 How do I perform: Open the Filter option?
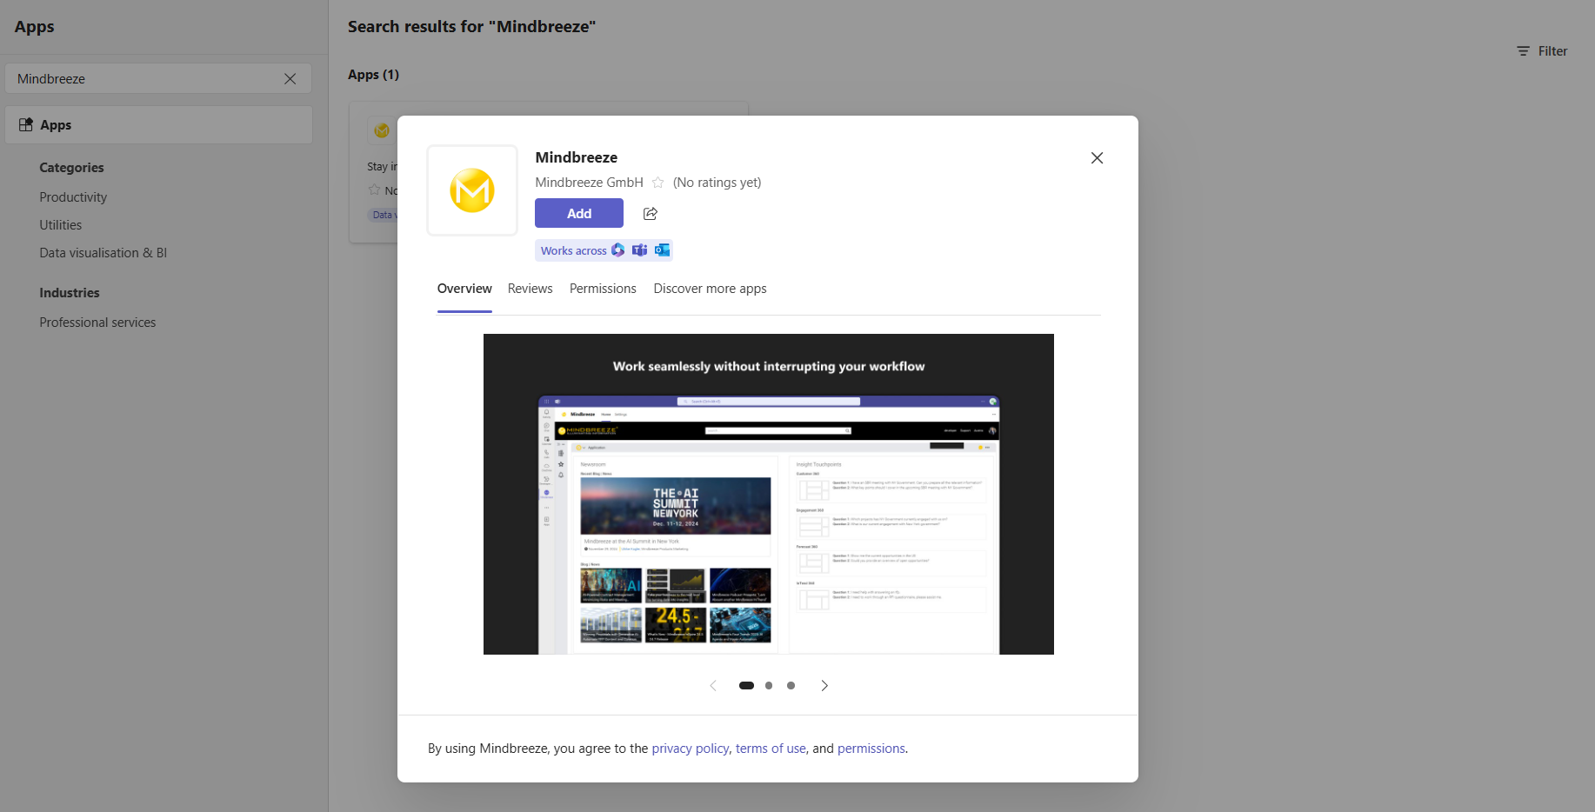coord(1542,51)
